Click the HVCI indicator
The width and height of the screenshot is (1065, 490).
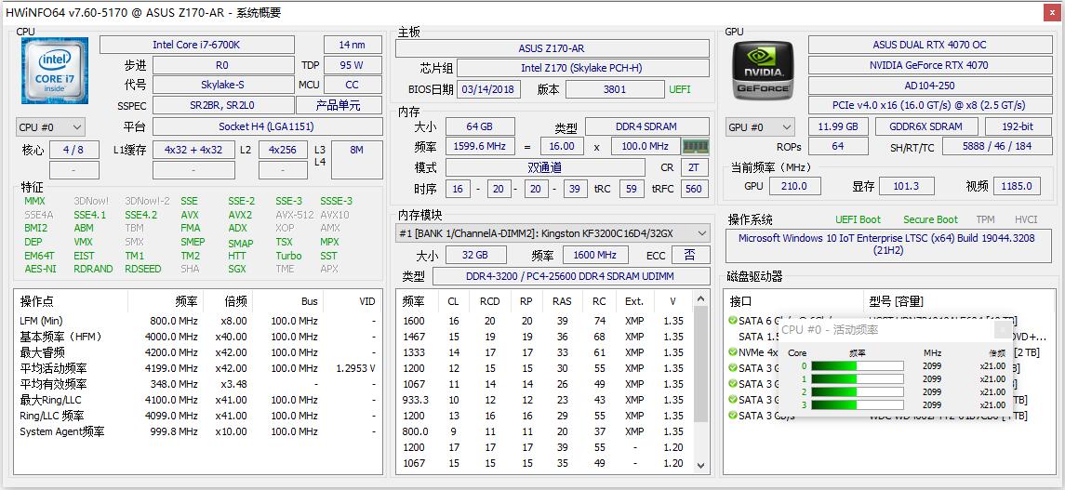pos(1026,219)
